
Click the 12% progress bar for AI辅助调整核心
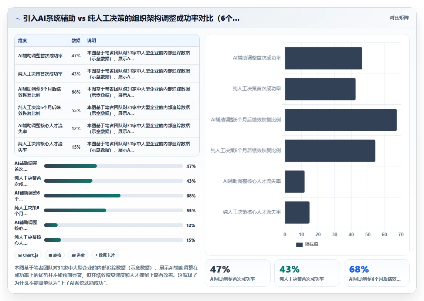113,225
